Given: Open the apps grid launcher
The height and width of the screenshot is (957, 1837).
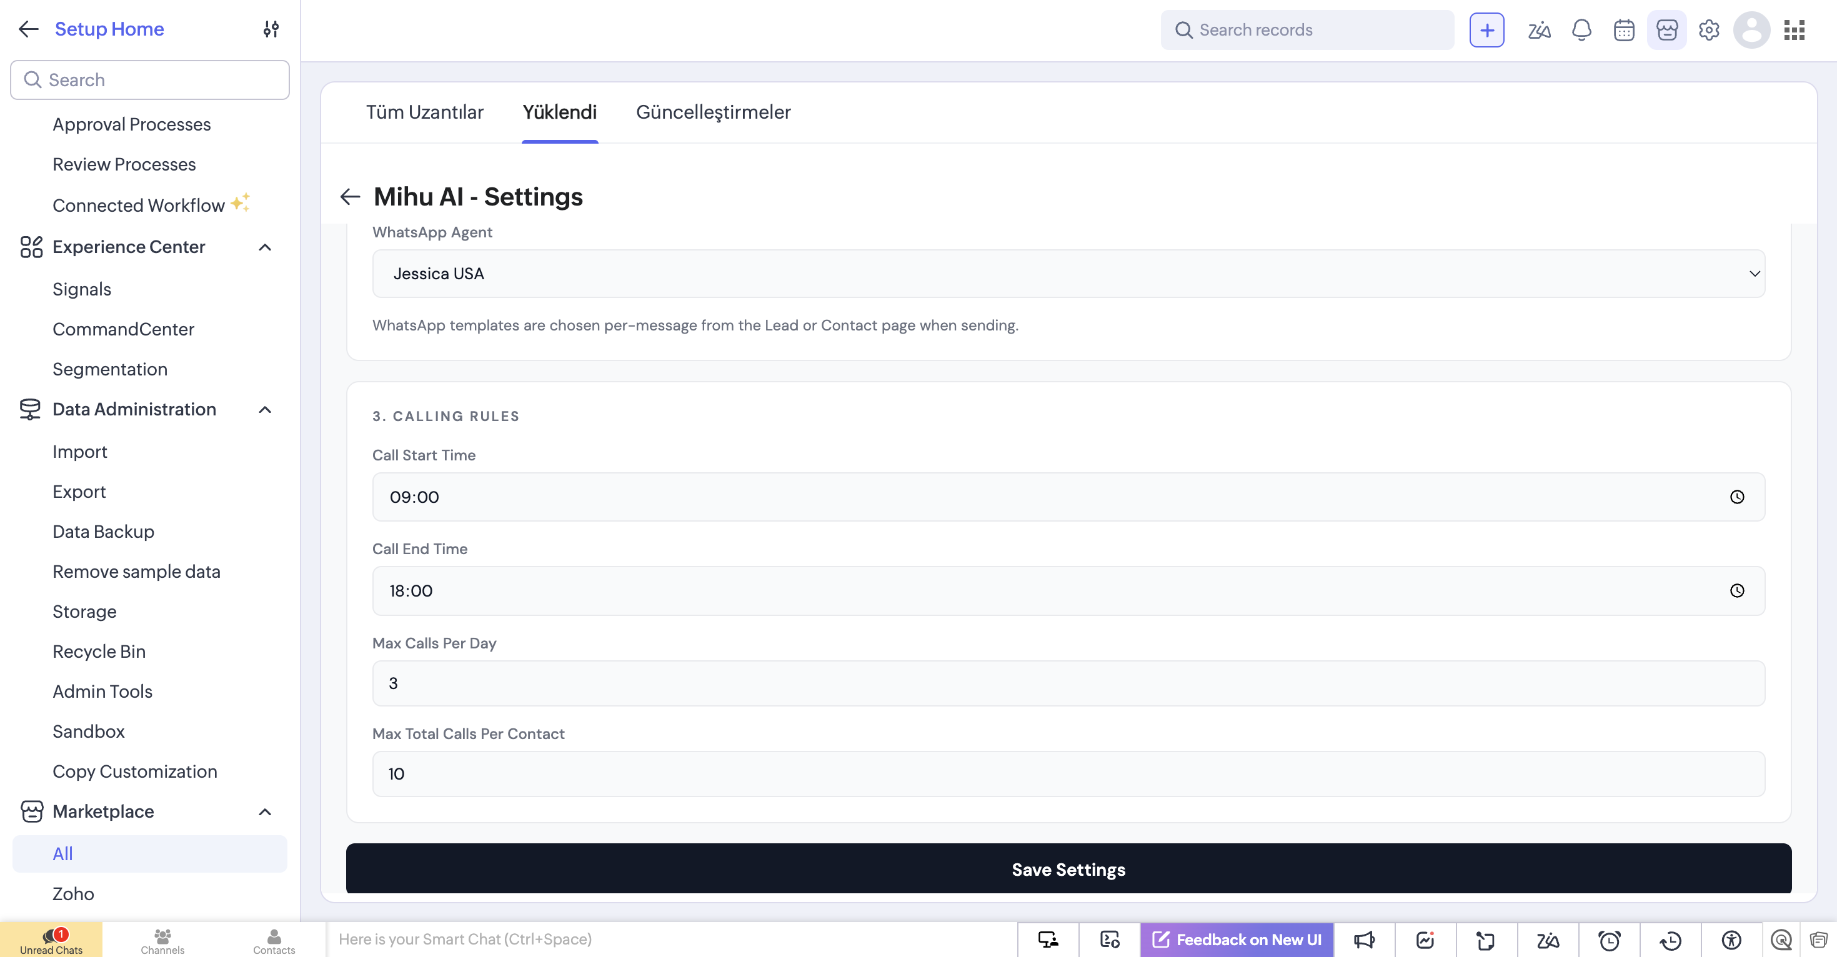Looking at the screenshot, I should (x=1795, y=30).
